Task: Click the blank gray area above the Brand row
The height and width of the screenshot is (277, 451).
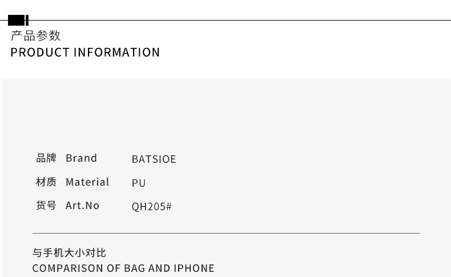Action: 226,114
